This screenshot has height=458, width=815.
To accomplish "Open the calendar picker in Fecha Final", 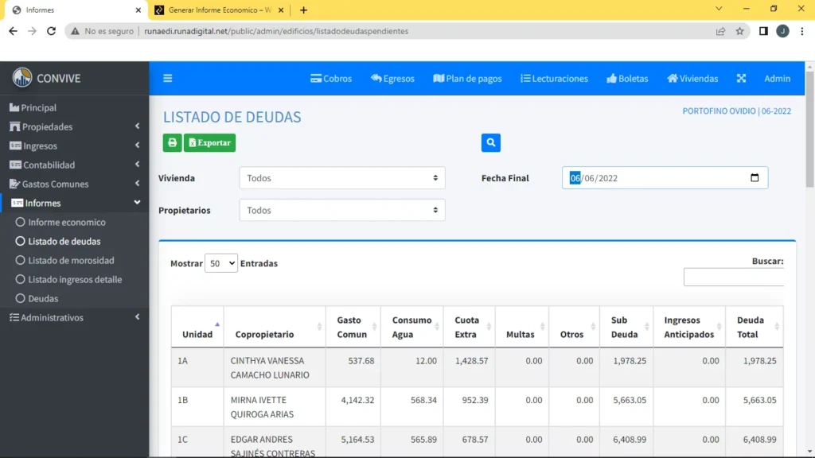I will 755,178.
